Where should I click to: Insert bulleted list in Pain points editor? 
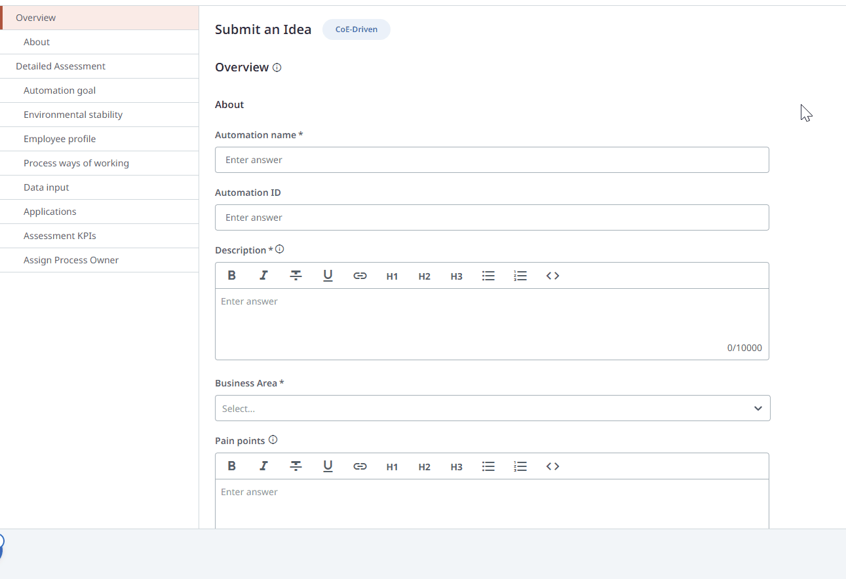click(488, 466)
